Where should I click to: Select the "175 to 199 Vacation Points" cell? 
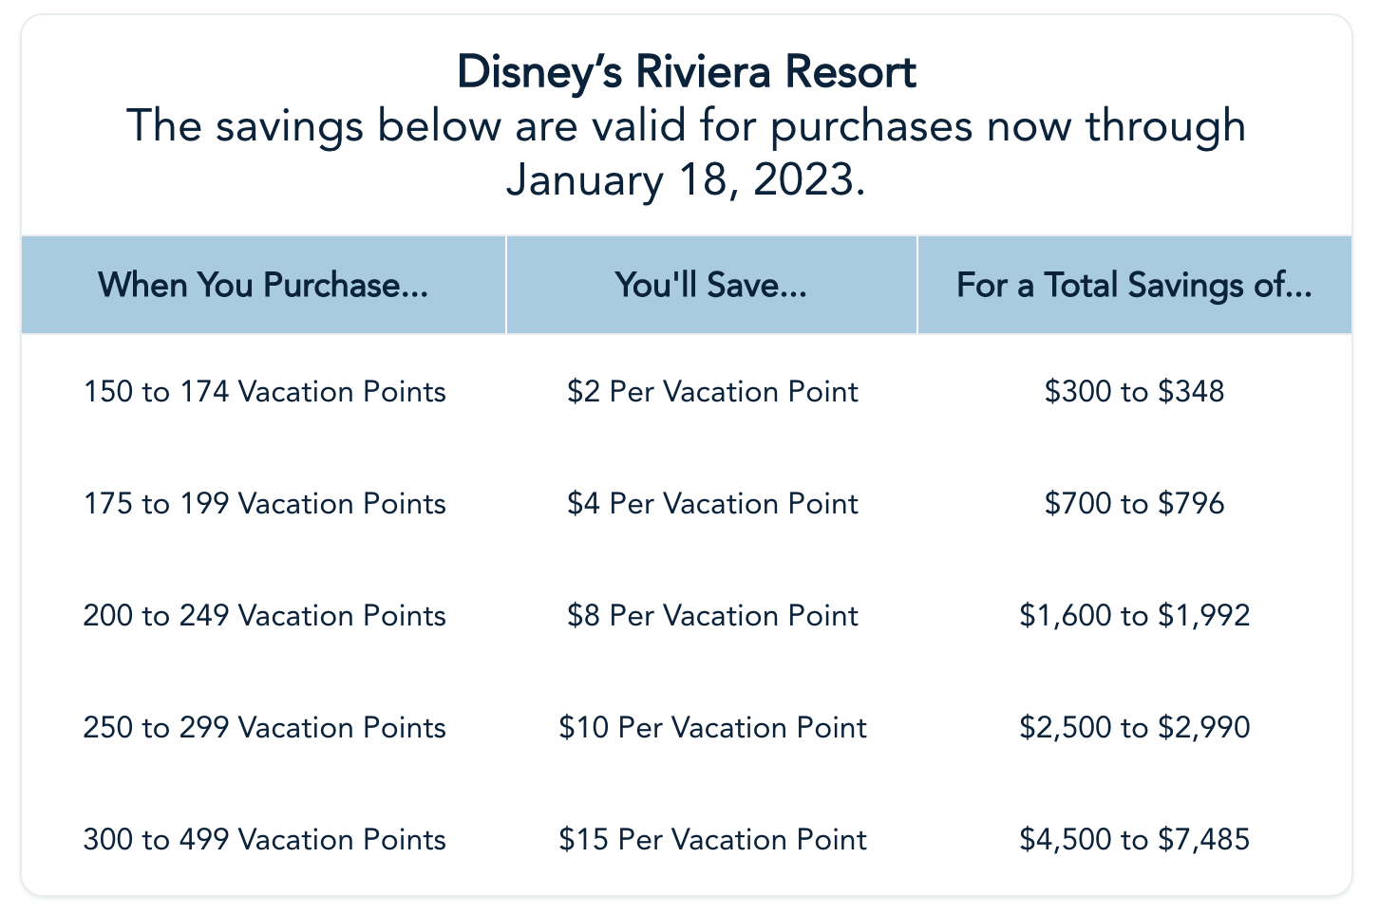264,503
